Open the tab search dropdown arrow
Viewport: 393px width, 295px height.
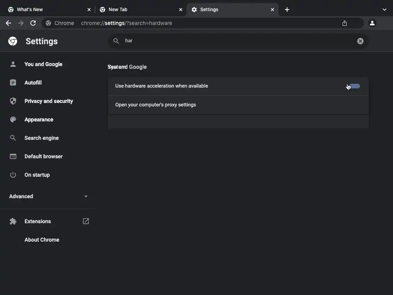pyautogui.click(x=384, y=10)
